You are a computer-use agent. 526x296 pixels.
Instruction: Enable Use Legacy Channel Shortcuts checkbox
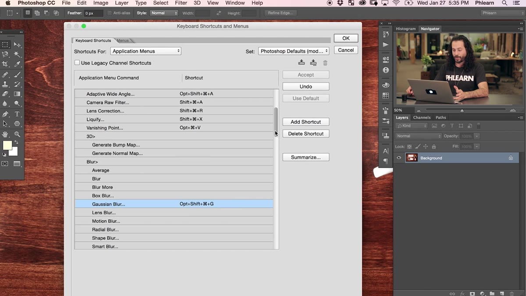point(77,63)
